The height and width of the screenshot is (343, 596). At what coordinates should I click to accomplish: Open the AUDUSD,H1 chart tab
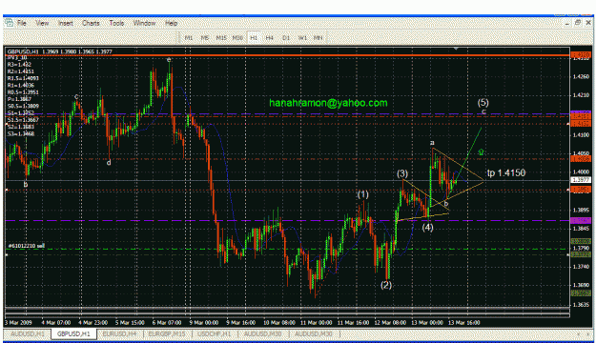click(x=28, y=333)
